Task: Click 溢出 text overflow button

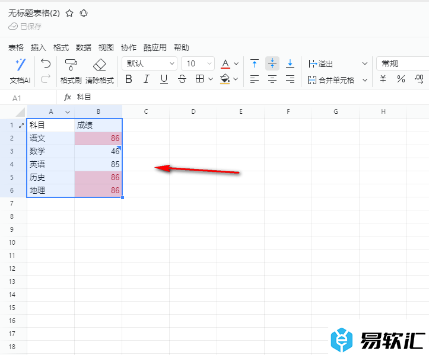Action: tap(320, 64)
